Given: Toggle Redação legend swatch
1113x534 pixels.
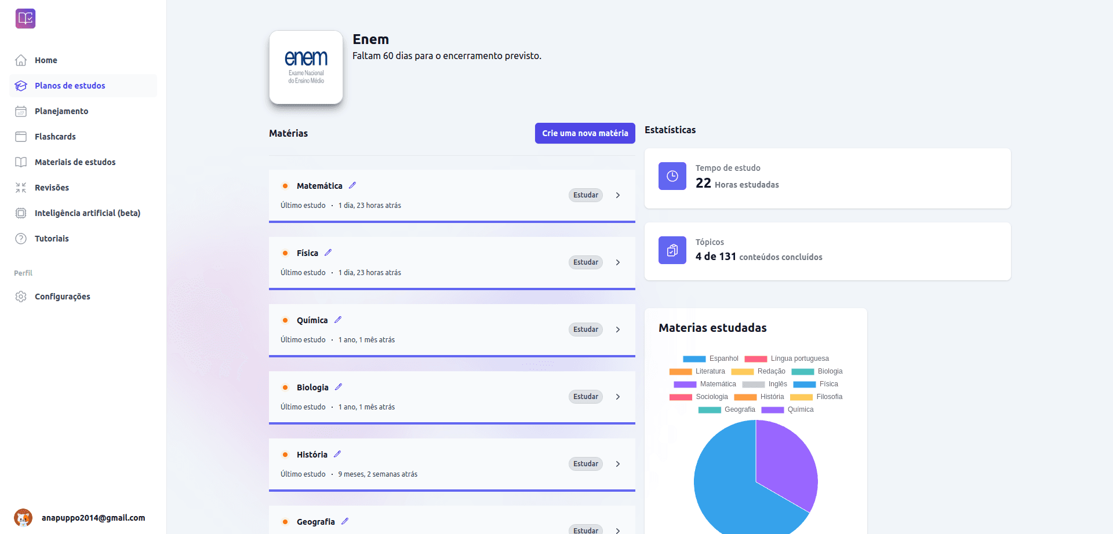Looking at the screenshot, I should coord(743,372).
